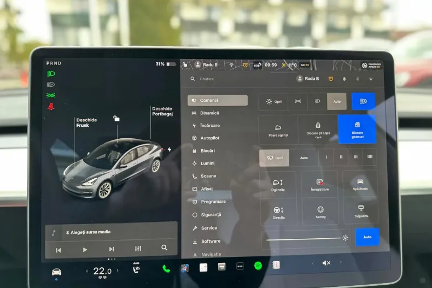Image resolution: width=432 pixels, height=288 pixels.
Task: Select low beam headlights mode
Action: click(317, 101)
